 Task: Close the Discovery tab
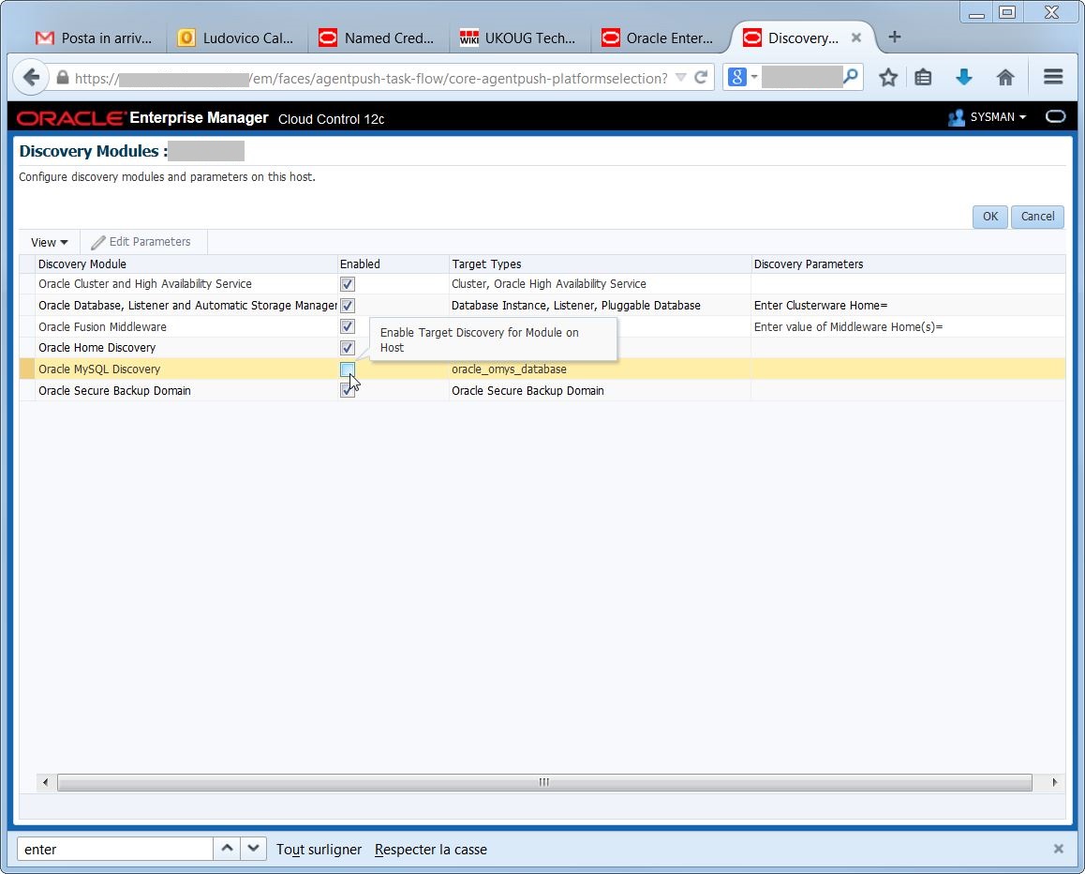click(856, 38)
